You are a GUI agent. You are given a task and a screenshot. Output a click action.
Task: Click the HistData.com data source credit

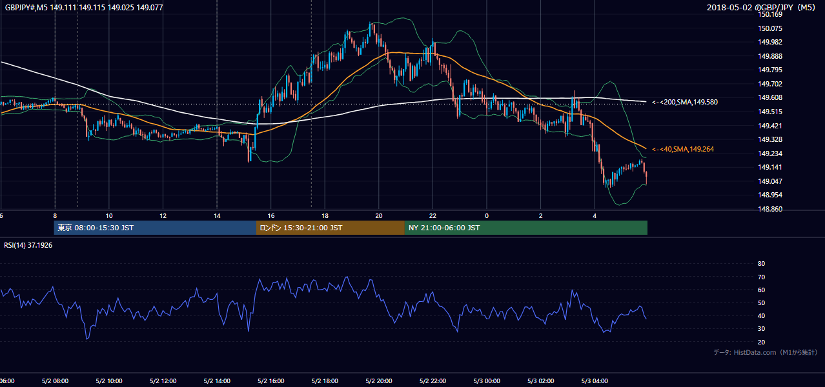click(765, 352)
